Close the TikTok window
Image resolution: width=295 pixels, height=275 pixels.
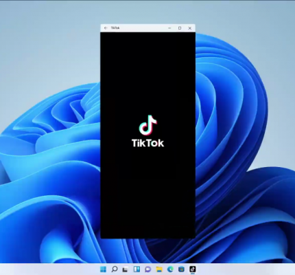pyautogui.click(x=190, y=28)
